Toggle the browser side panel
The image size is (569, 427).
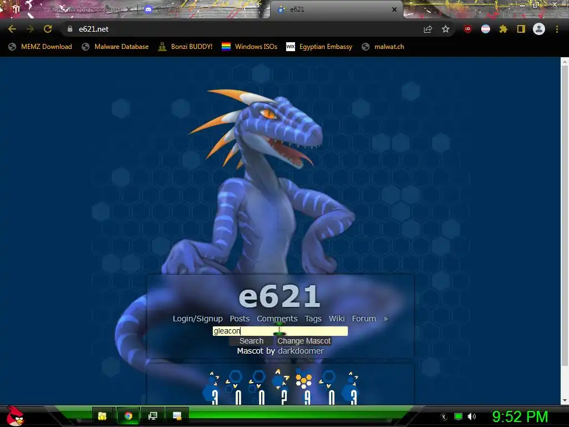point(521,29)
